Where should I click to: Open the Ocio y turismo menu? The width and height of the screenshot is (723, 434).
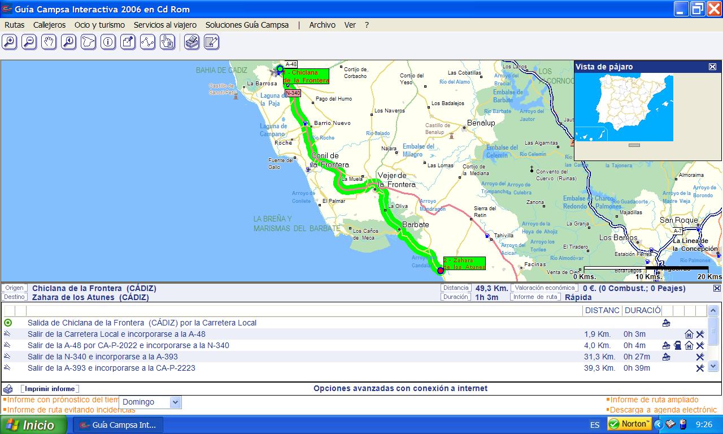99,25
